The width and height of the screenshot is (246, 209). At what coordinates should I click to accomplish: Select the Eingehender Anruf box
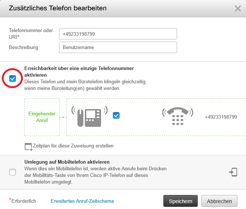pyautogui.click(x=42, y=117)
